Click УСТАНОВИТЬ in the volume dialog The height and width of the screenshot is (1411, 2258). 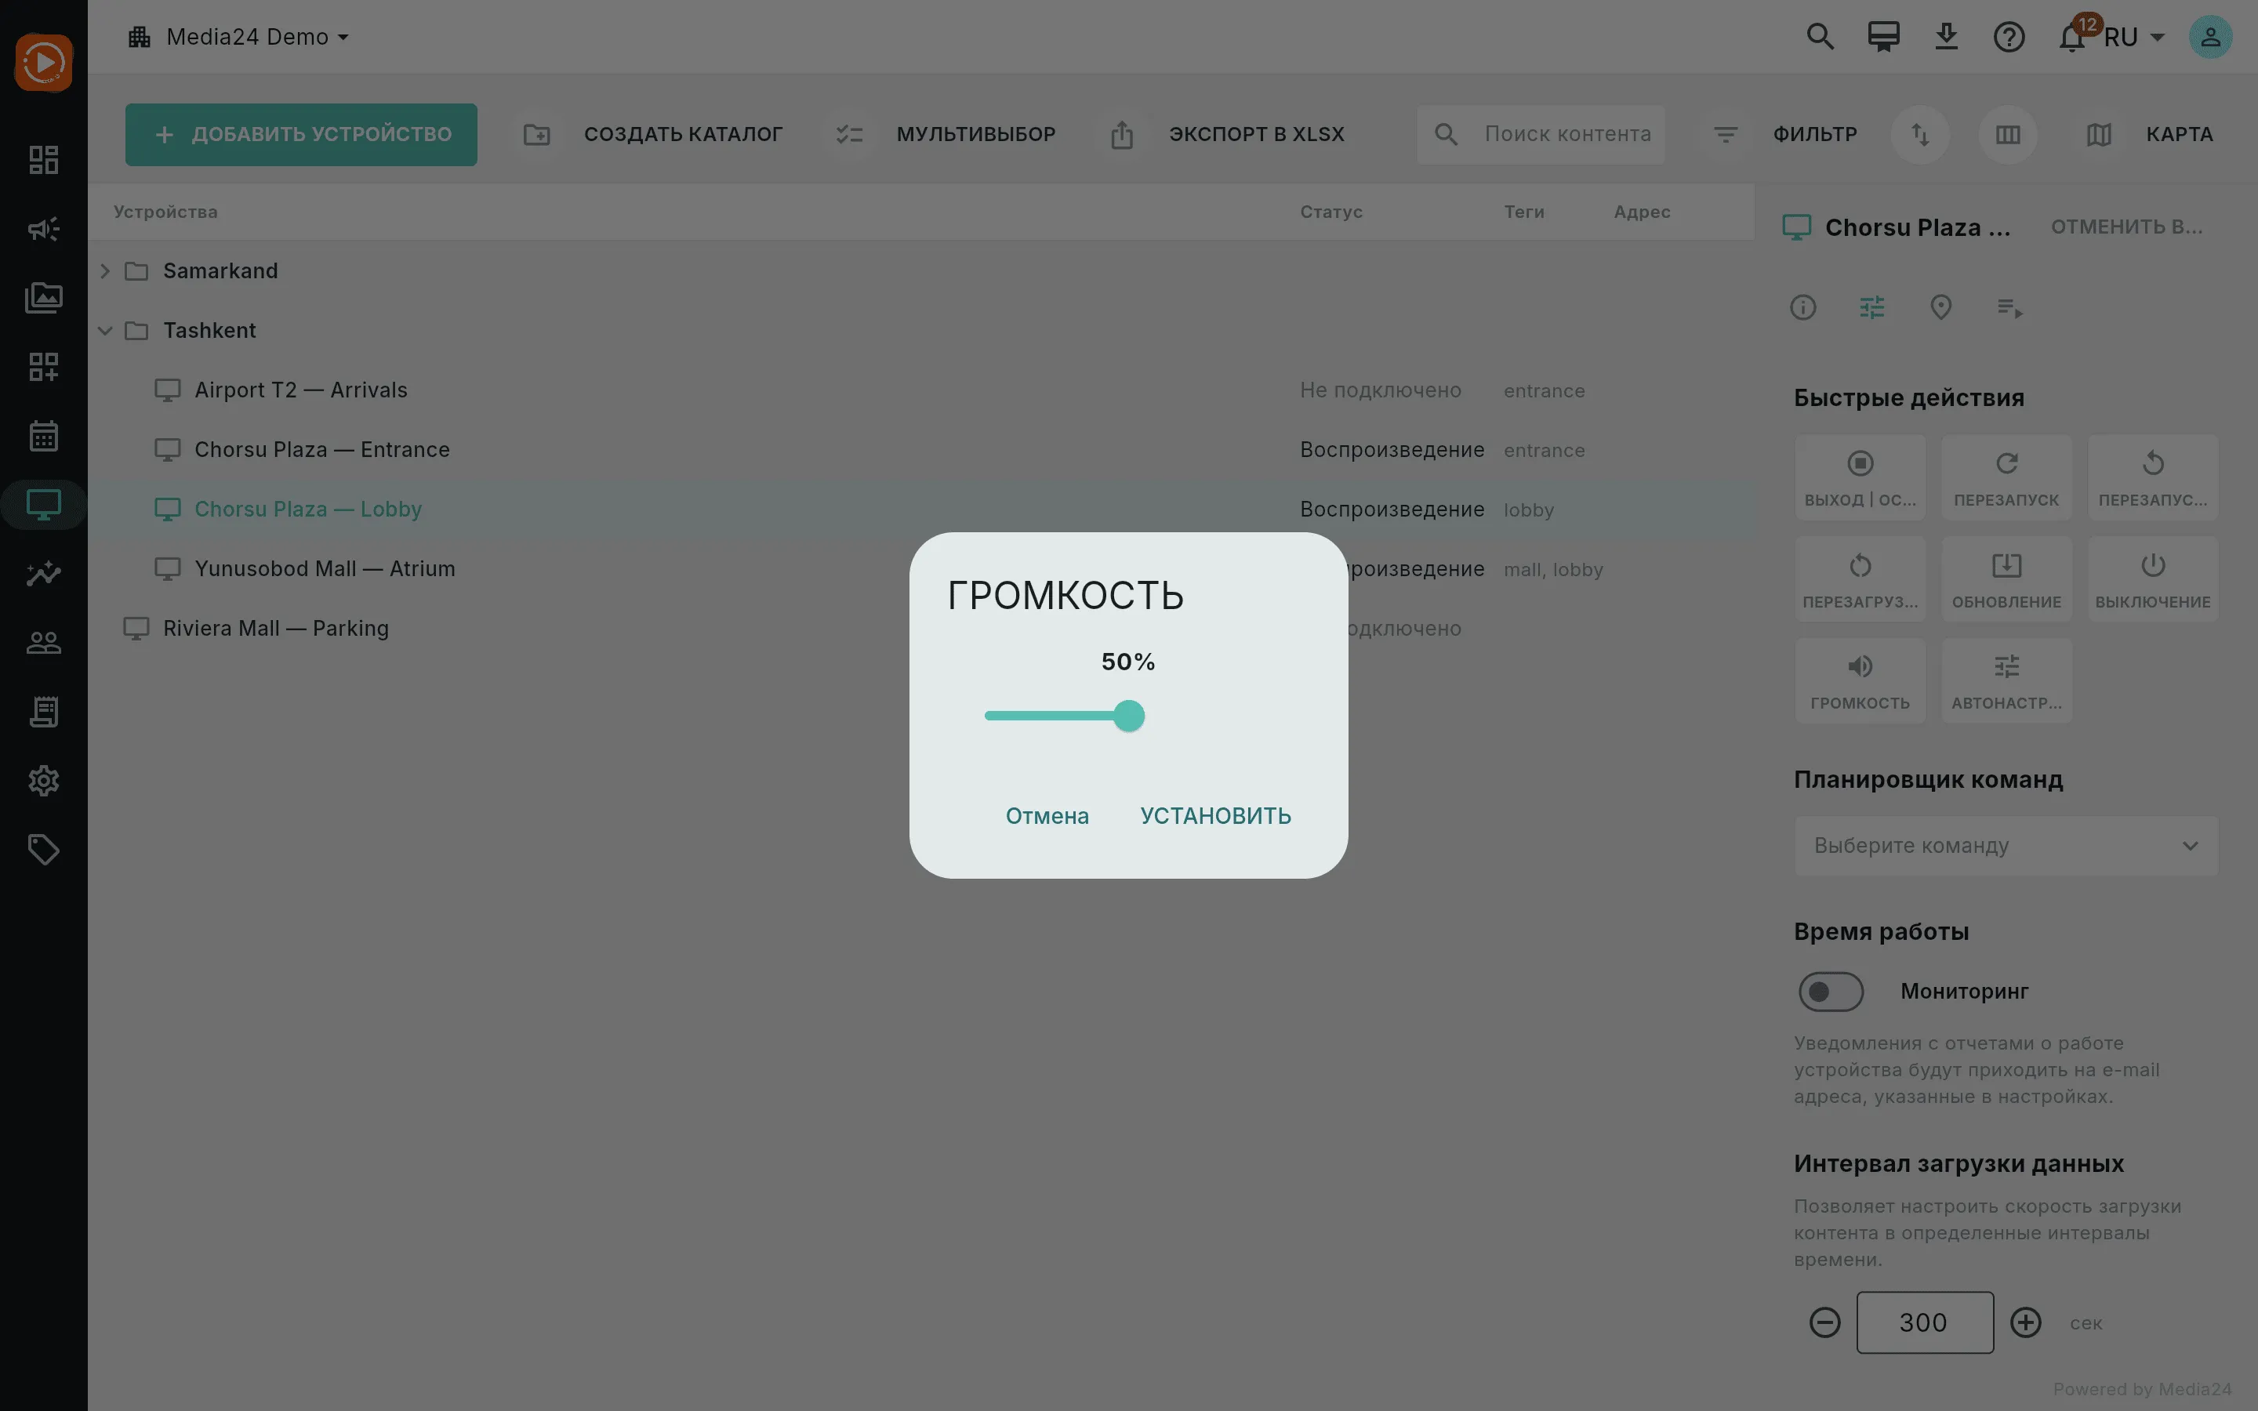[x=1216, y=815]
